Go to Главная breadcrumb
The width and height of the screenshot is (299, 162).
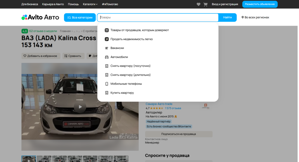[x=65, y=31]
